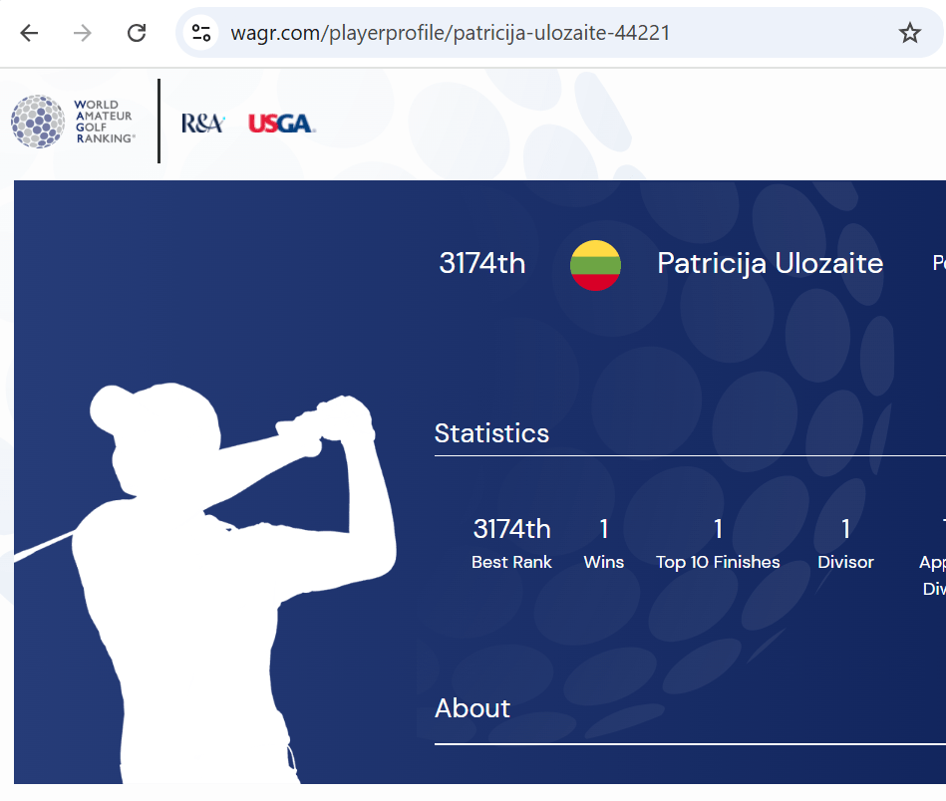This screenshot has height=801, width=946.
Task: Click the number 1 above Top 10 Finishes
Action: tap(718, 529)
